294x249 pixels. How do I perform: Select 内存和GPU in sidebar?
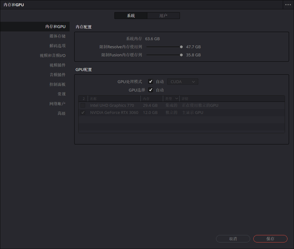(x=35, y=26)
